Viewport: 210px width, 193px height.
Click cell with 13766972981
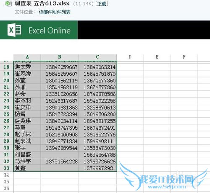97,168
